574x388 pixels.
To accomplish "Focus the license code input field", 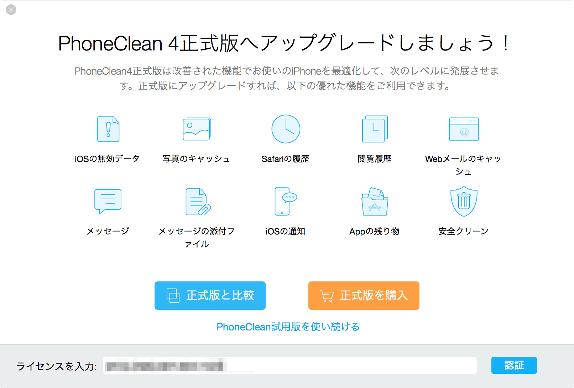I will tap(290, 365).
